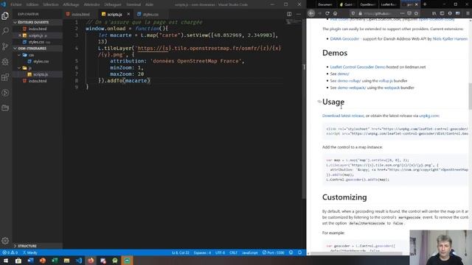The image size is (472, 265).
Task: Click the Ln 8, Col 22 cursor position
Action: [180, 252]
